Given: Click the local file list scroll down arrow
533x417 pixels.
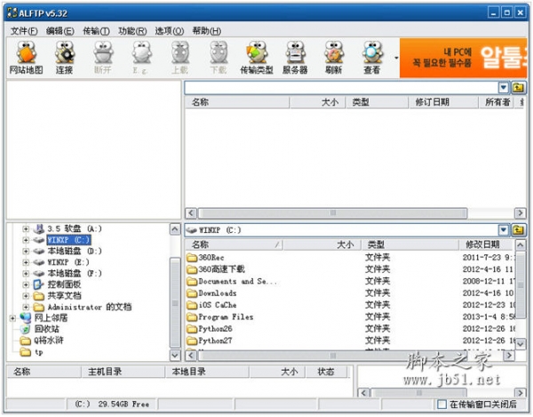Looking at the screenshot, I should 521,344.
